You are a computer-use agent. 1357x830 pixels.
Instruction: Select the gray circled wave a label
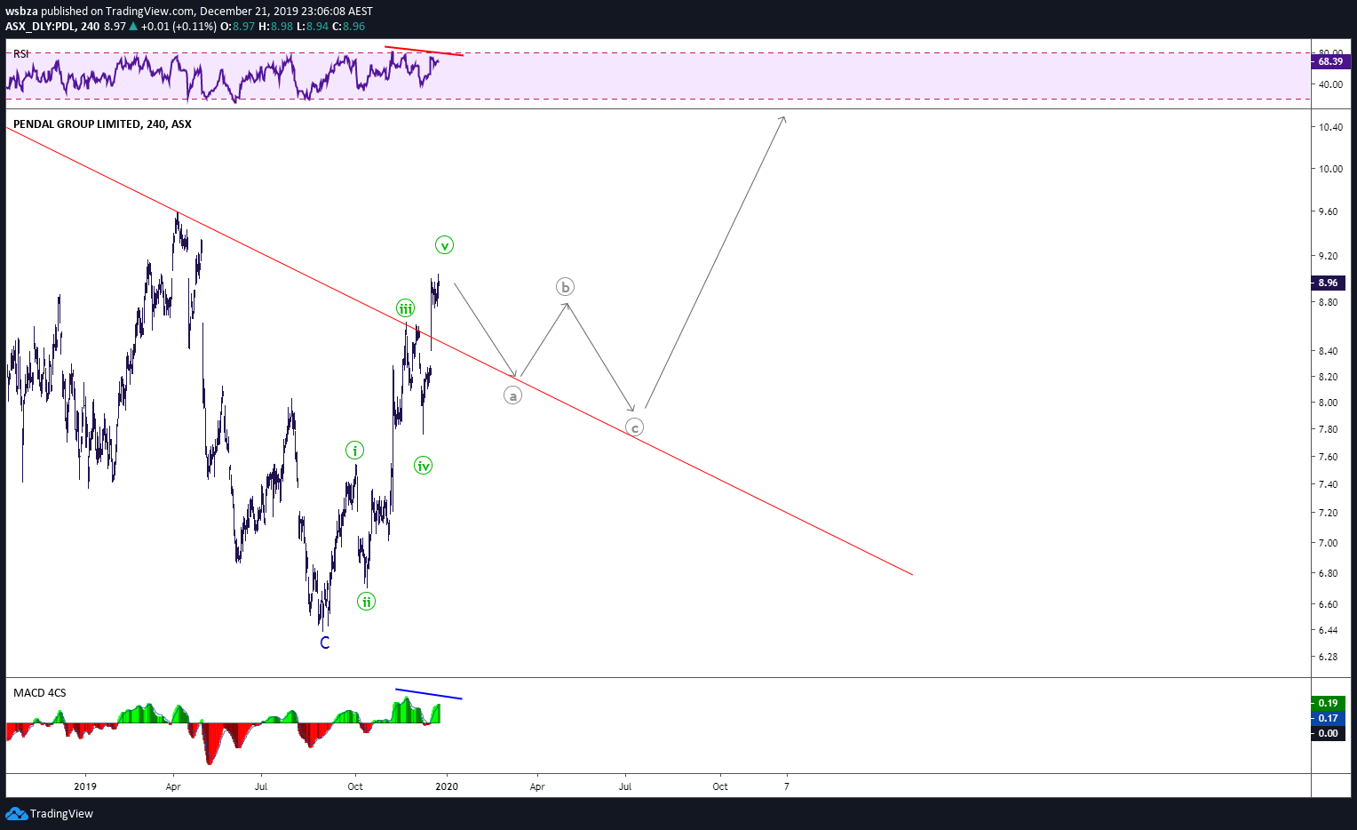click(512, 395)
